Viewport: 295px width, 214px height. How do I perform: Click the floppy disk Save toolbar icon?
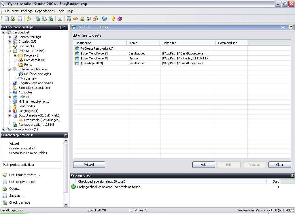[x=20, y=19]
